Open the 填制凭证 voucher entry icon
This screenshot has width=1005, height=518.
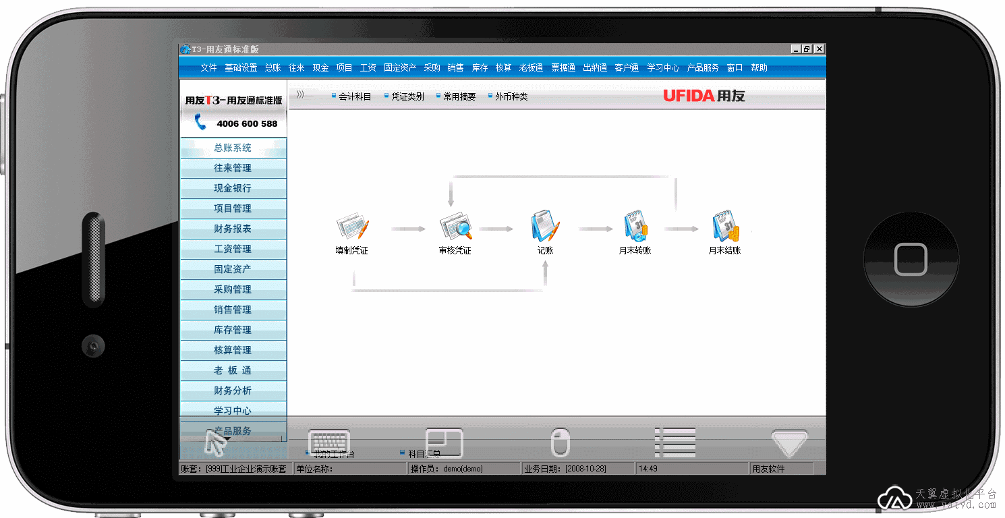tap(353, 227)
